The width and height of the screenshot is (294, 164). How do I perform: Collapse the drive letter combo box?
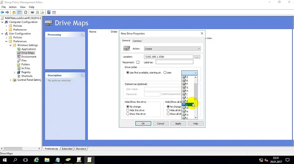pos(195,73)
